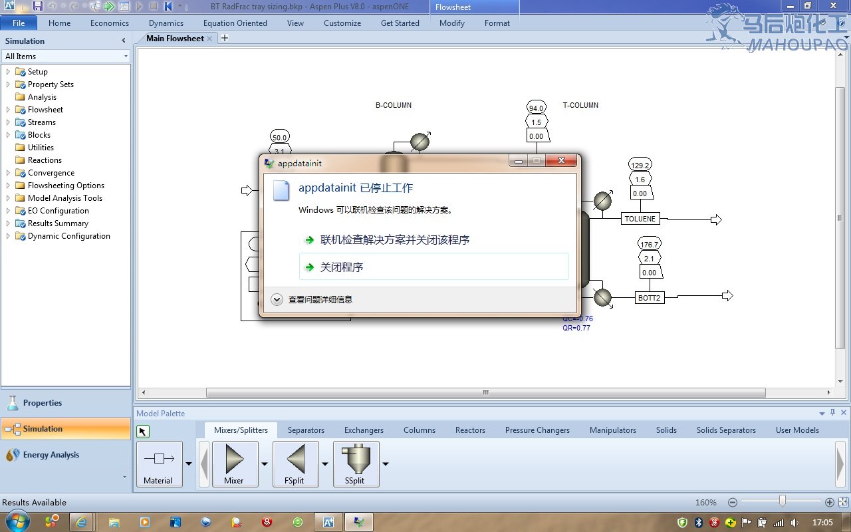Screen dimensions: 851x532
Task: Click 关闭程序 to close the program
Action: click(434, 267)
